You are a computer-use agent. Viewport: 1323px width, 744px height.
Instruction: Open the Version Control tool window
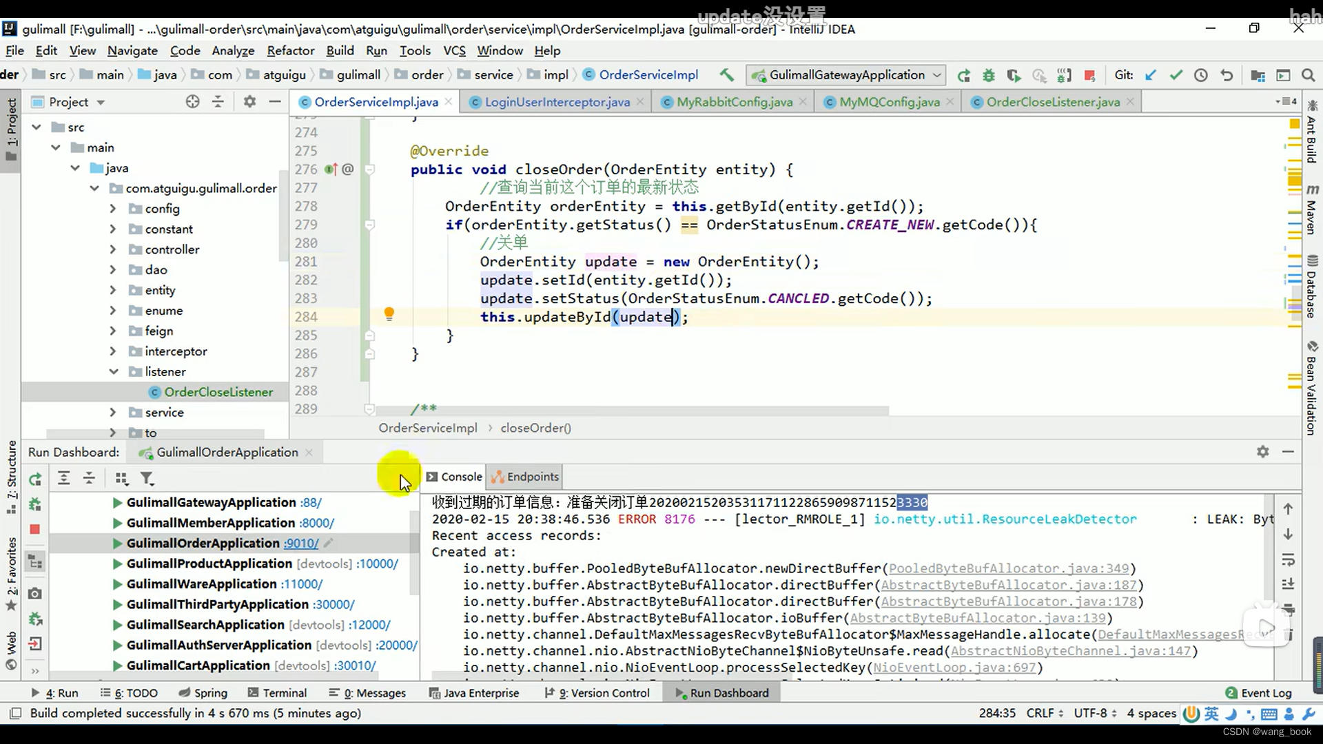597,693
